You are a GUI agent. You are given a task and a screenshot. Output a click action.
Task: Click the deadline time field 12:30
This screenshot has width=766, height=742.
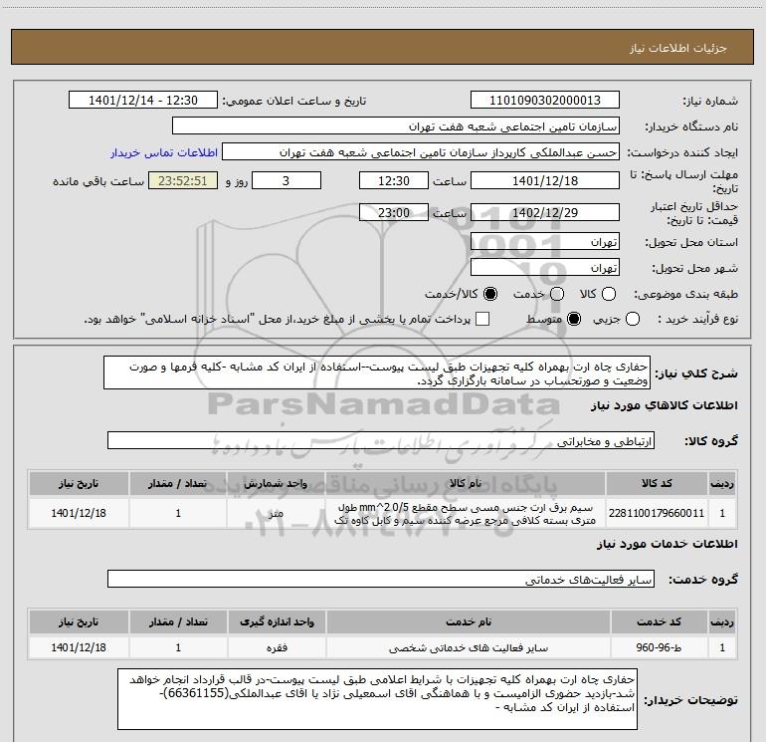click(x=394, y=180)
